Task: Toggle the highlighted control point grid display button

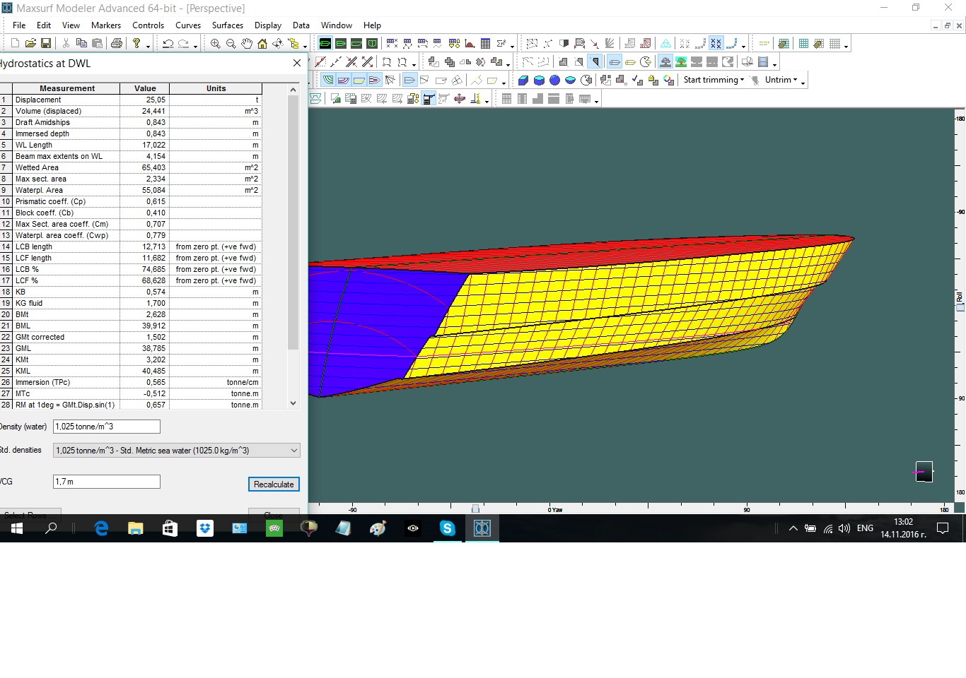Action: click(716, 44)
